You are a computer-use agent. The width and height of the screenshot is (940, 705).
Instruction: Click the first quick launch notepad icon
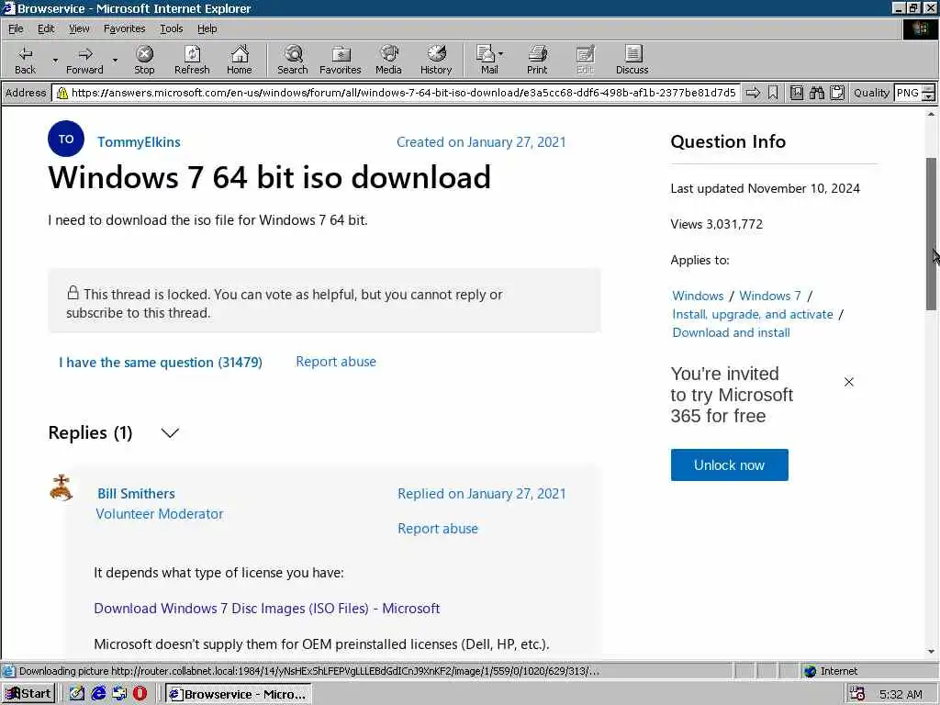[x=77, y=694]
